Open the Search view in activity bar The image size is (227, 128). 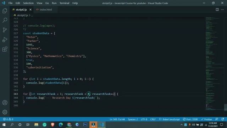pyautogui.click(x=5, y=20)
